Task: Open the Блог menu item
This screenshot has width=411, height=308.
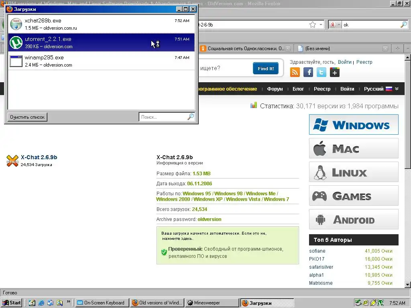Action: pyautogui.click(x=298, y=89)
